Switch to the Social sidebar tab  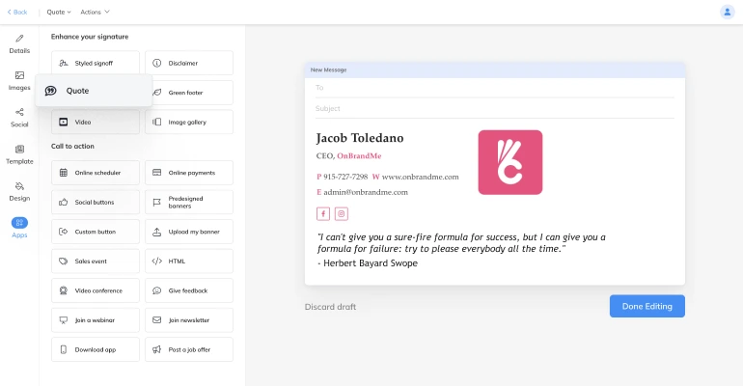pyautogui.click(x=19, y=118)
